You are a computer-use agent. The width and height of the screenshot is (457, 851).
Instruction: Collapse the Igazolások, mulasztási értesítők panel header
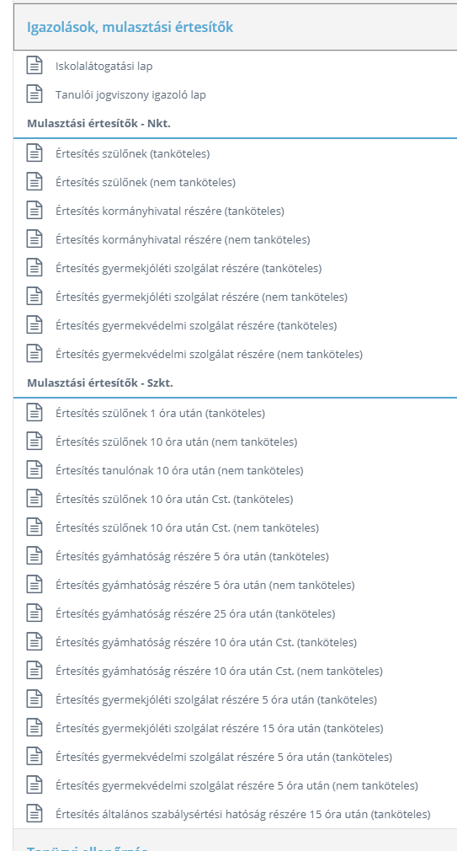(x=236, y=27)
